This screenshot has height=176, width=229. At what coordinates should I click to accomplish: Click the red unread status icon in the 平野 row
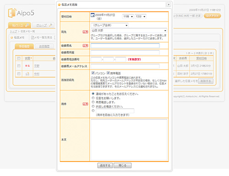click(x=27, y=66)
